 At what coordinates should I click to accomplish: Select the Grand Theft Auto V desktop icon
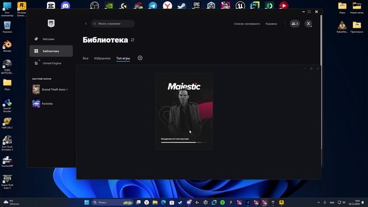[7, 182]
